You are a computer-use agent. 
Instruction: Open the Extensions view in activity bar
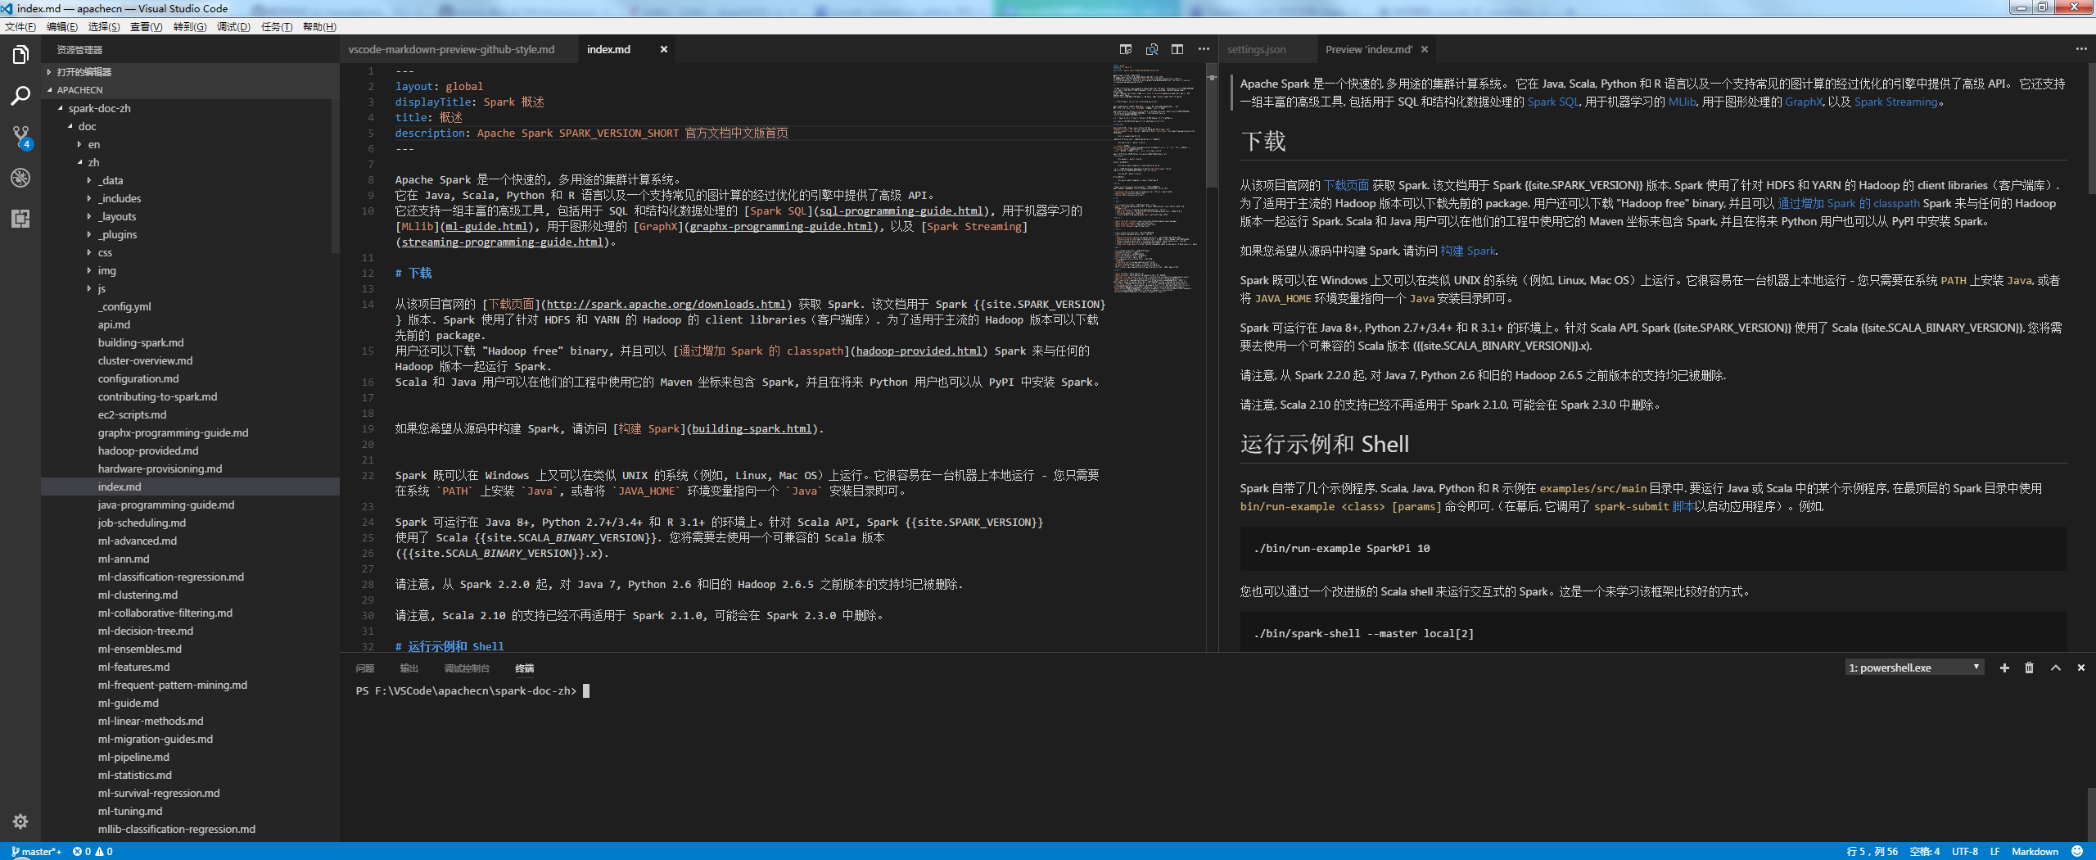[20, 219]
